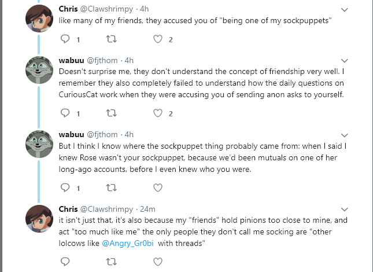Like wabuu's tweet about friendship concept

[x=158, y=113]
